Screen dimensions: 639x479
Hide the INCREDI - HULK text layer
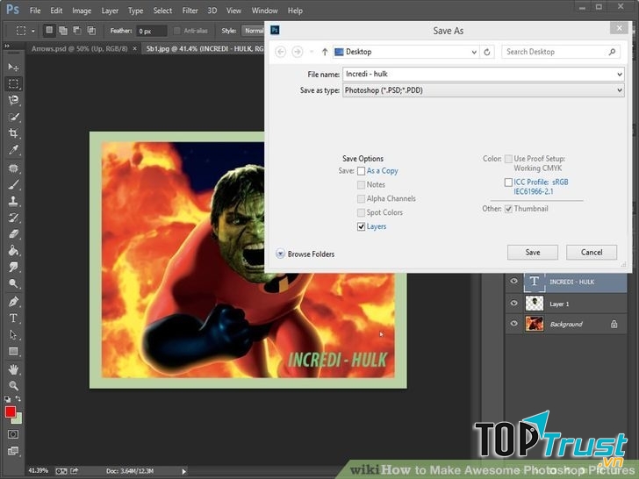tap(513, 281)
